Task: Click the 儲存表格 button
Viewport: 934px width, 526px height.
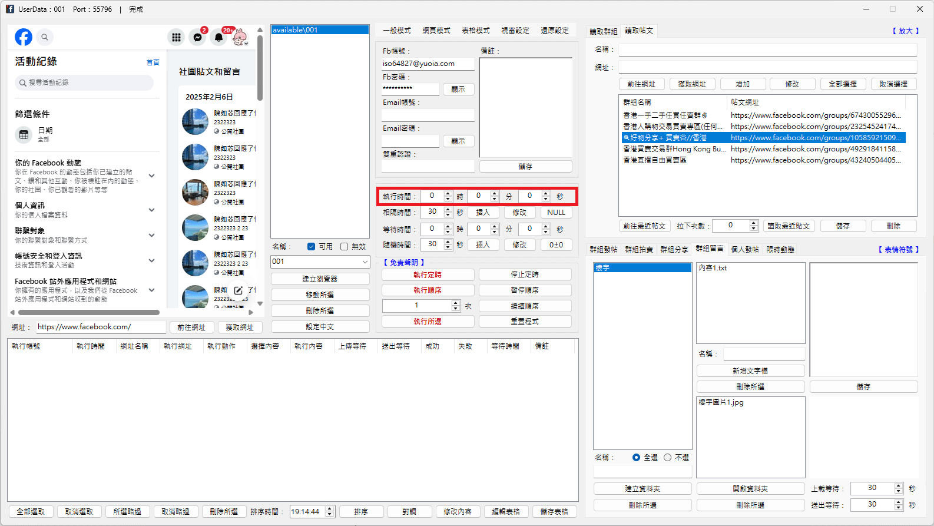Action: [554, 512]
